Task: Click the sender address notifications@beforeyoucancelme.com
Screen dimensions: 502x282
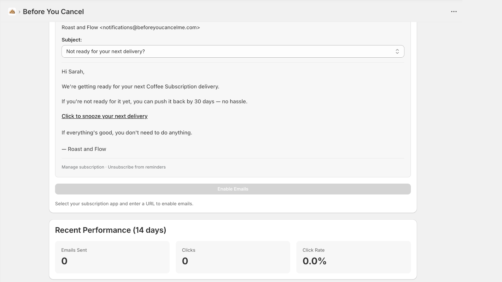Action: point(150,28)
